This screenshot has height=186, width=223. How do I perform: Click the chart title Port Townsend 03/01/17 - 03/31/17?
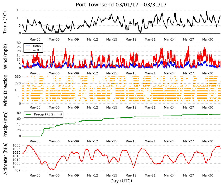click(x=121, y=5)
